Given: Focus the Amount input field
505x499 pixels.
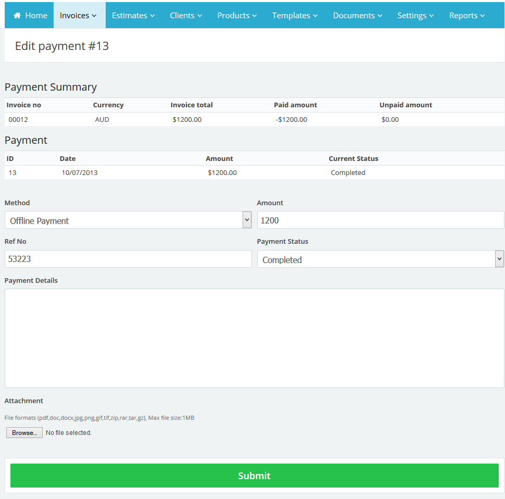Looking at the screenshot, I should click(x=380, y=220).
